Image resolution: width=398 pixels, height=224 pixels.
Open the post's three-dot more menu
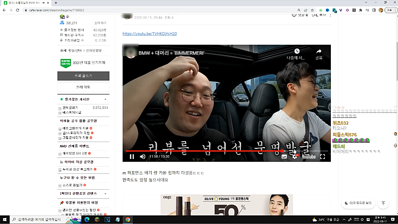[330, 15]
